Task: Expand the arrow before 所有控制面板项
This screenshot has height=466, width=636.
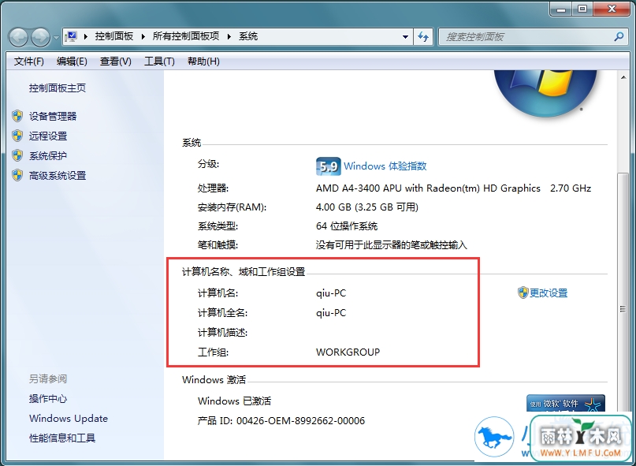Action: pyautogui.click(x=143, y=36)
